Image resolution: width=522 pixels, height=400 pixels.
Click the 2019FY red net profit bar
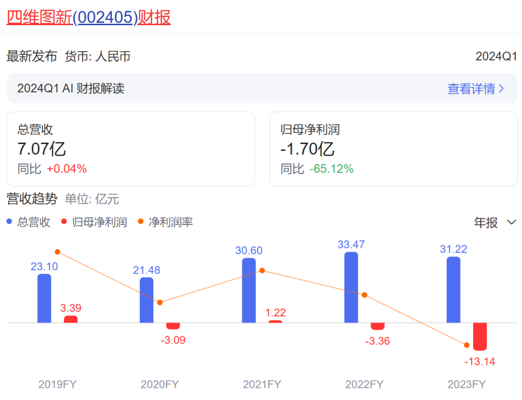pos(71,319)
